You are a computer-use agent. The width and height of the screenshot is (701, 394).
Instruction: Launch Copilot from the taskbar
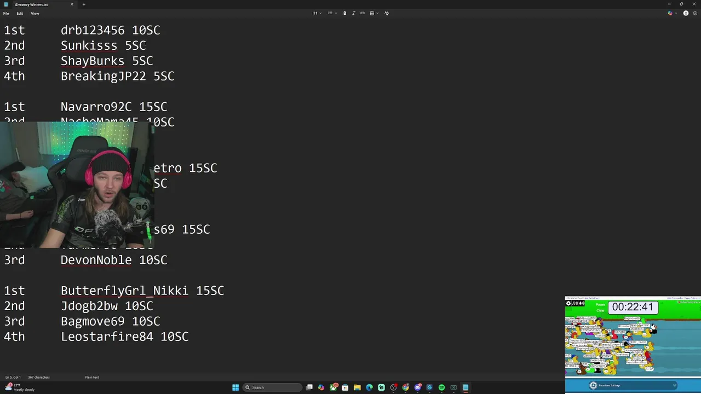point(321,387)
